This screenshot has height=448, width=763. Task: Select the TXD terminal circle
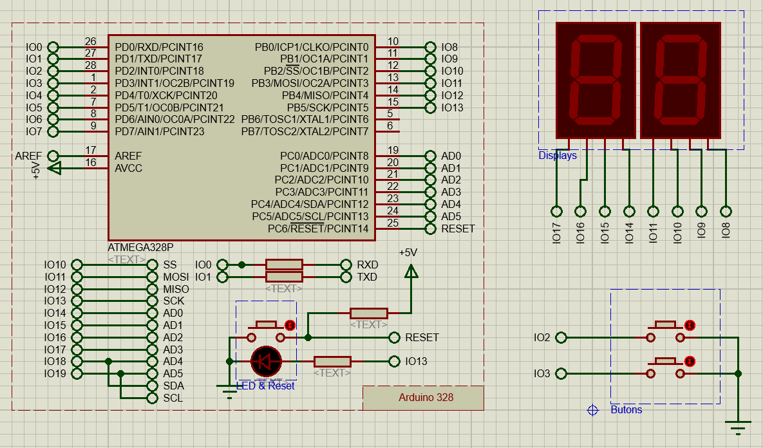346,277
